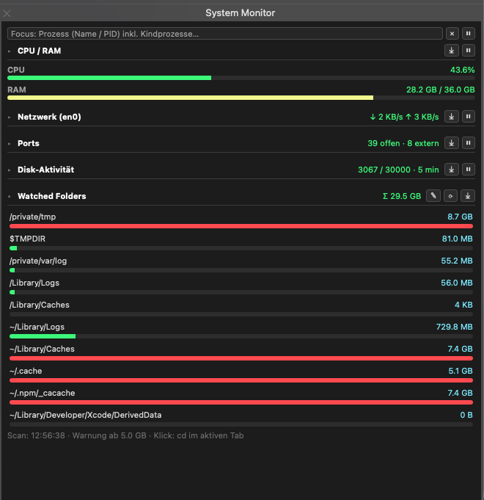Click the 81.0 MB size value

click(458, 239)
